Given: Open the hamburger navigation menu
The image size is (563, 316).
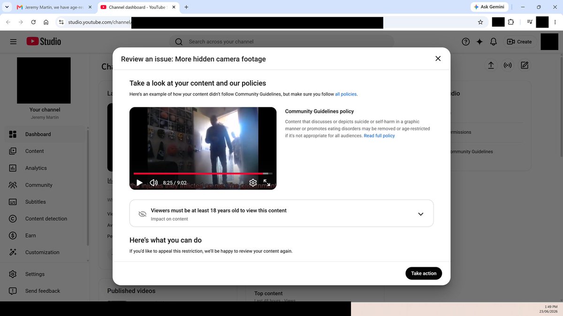Looking at the screenshot, I should pyautogui.click(x=13, y=42).
